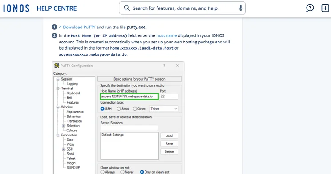Select SSH in the category tree
This screenshot has width=331, height=174.
(x=70, y=149)
